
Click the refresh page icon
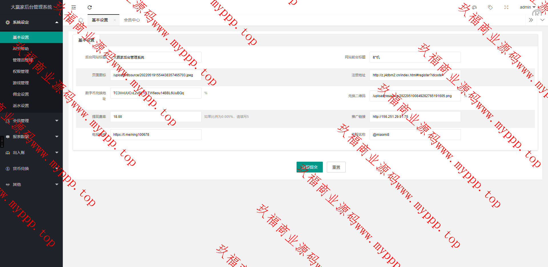pyautogui.click(x=90, y=7)
